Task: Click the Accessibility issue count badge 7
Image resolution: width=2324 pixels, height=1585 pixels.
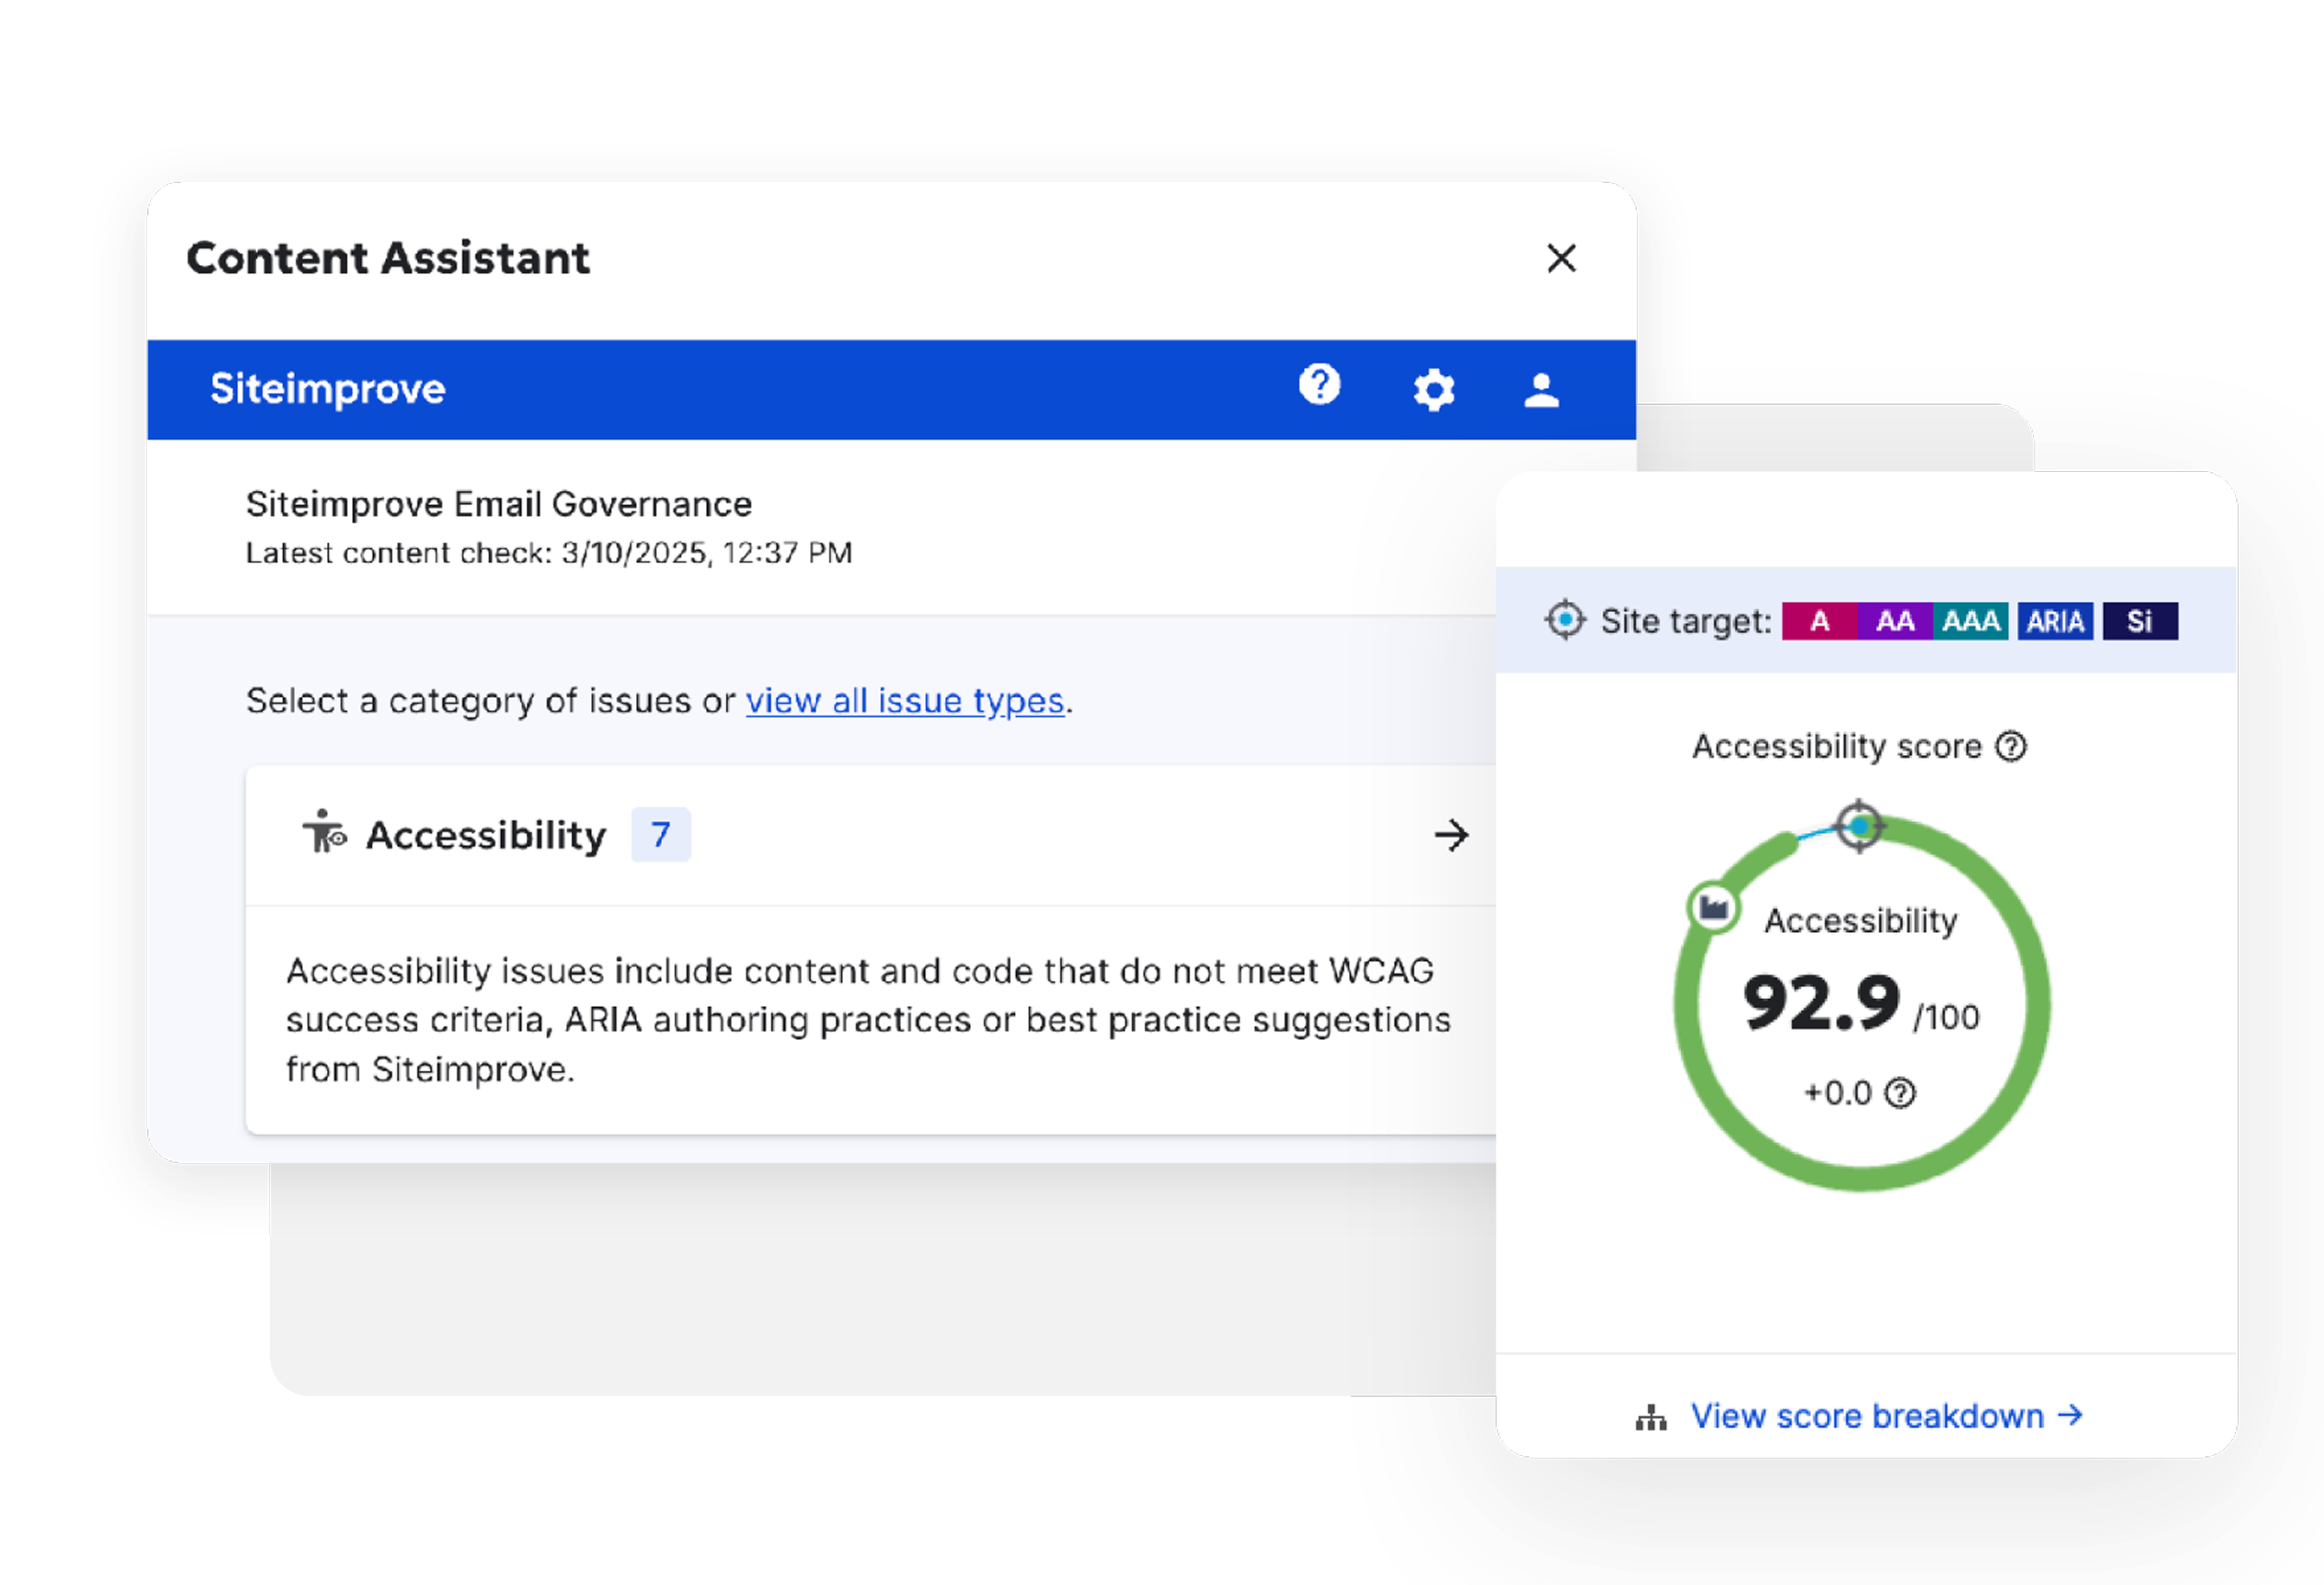Action: pyautogui.click(x=660, y=834)
